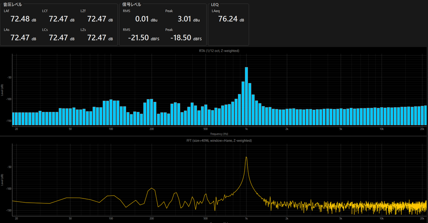The width and height of the screenshot is (428, 223).
Task: Select the 72.47 dB value under LAs
Action: pos(23,37)
